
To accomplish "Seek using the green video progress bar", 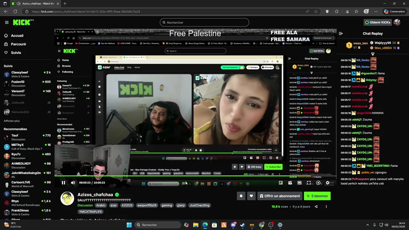I will pyautogui.click(x=195, y=176).
